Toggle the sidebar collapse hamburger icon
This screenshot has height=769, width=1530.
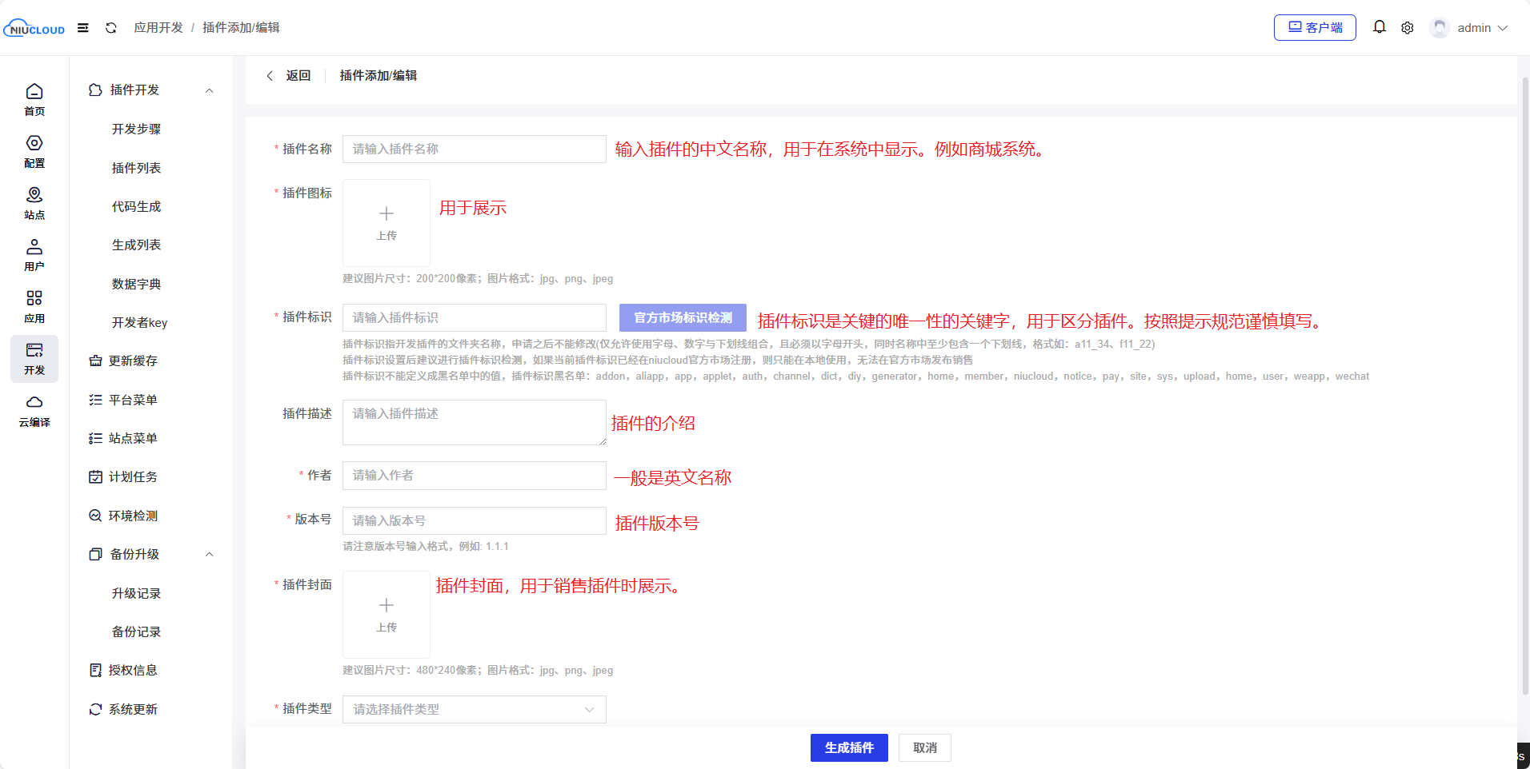click(83, 28)
